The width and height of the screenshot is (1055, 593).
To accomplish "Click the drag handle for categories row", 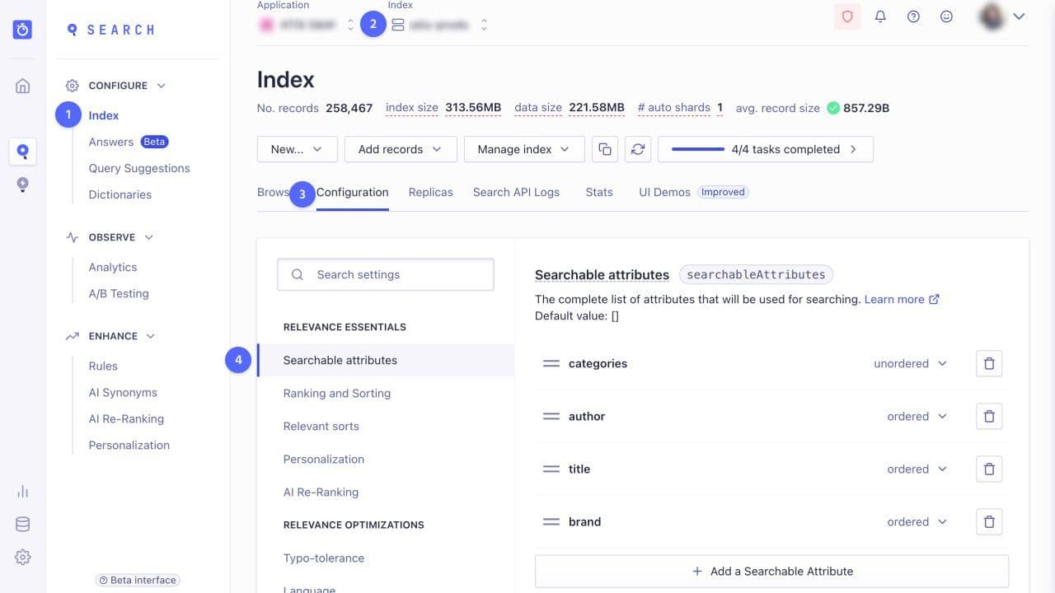I will click(551, 363).
